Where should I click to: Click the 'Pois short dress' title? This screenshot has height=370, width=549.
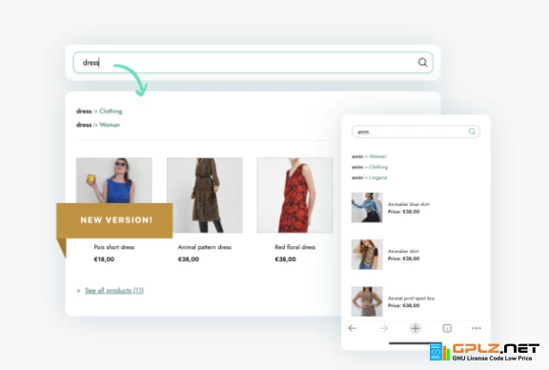click(114, 247)
